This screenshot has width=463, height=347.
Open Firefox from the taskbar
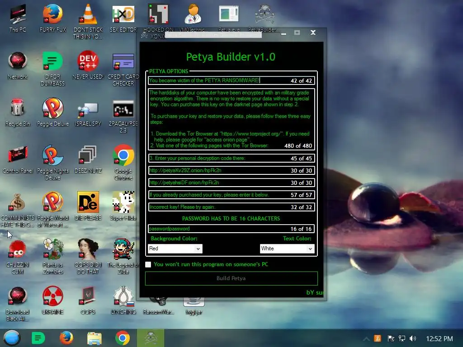click(x=66, y=338)
